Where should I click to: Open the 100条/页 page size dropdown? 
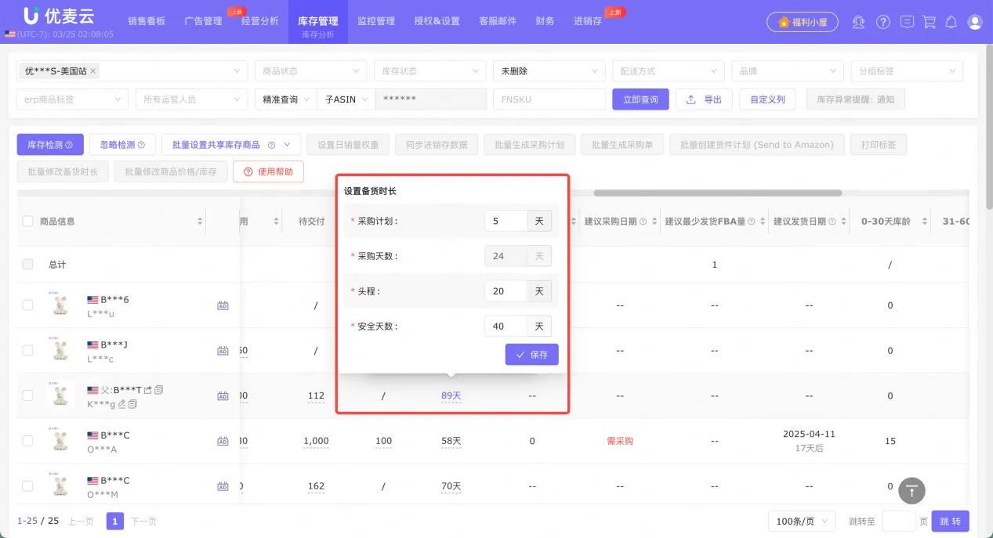[802, 521]
